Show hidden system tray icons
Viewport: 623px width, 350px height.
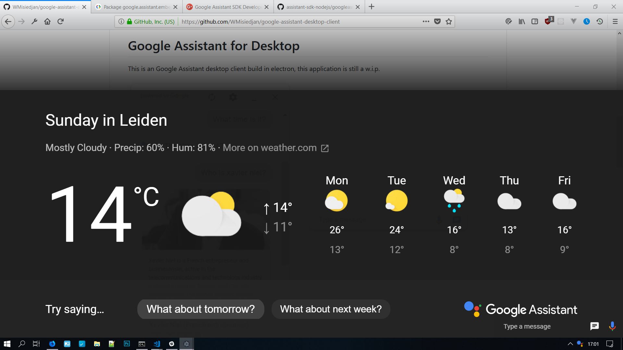point(570,344)
